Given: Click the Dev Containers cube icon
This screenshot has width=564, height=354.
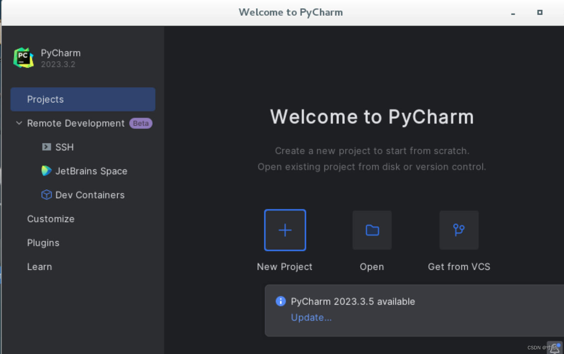Looking at the screenshot, I should [46, 195].
